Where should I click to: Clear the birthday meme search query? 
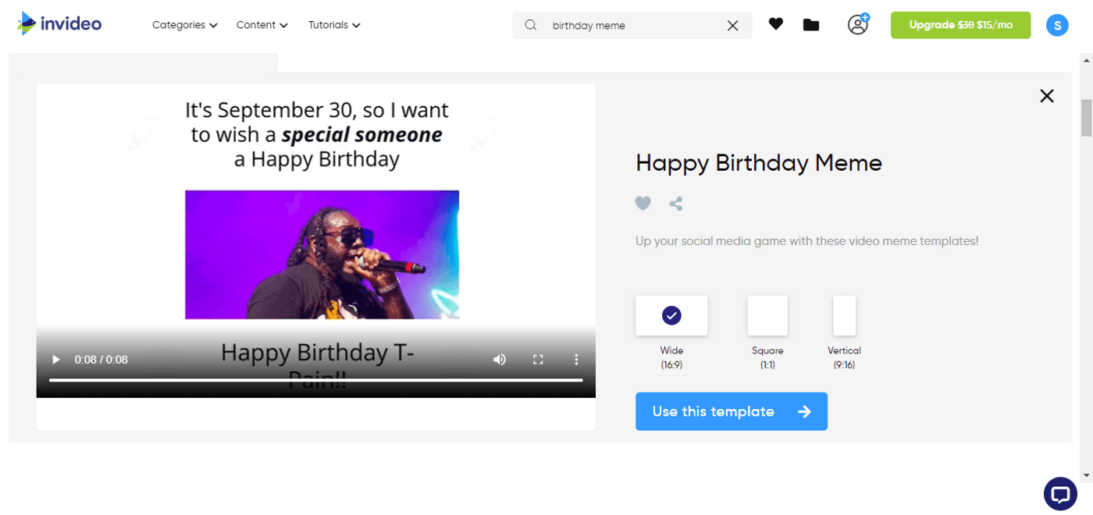point(732,25)
